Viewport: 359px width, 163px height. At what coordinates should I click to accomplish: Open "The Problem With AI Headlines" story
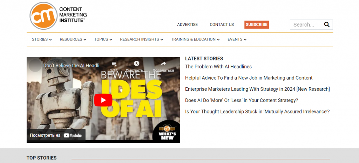point(218,67)
